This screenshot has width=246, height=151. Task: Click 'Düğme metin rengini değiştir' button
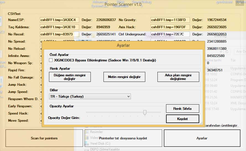[70, 77]
